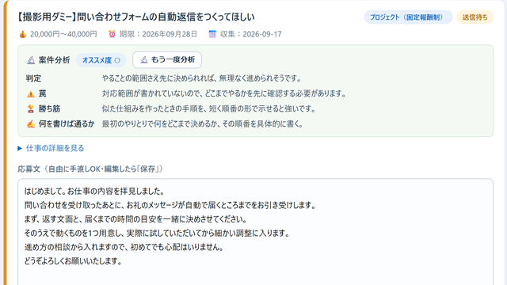Click the job title 問い合わせフォームの自動返信をつくってほしい

166,17
